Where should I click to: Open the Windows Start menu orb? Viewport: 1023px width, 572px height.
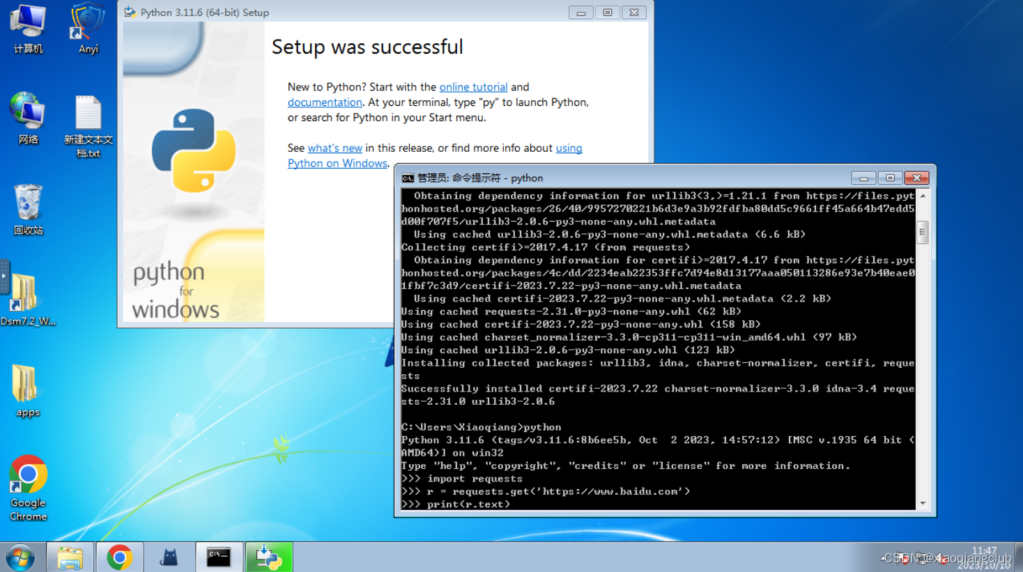tap(20, 557)
